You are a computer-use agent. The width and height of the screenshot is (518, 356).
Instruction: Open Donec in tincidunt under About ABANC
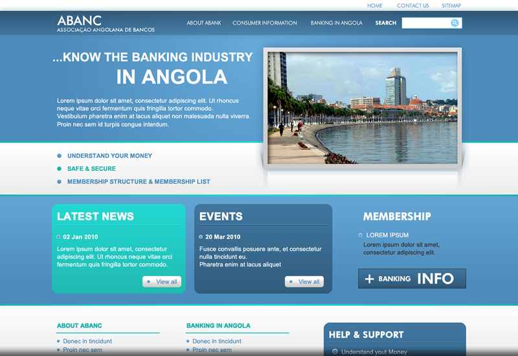click(87, 341)
